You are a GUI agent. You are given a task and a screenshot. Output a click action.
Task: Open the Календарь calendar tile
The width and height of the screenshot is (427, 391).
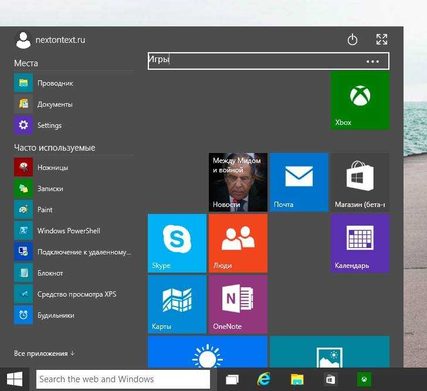click(x=360, y=243)
